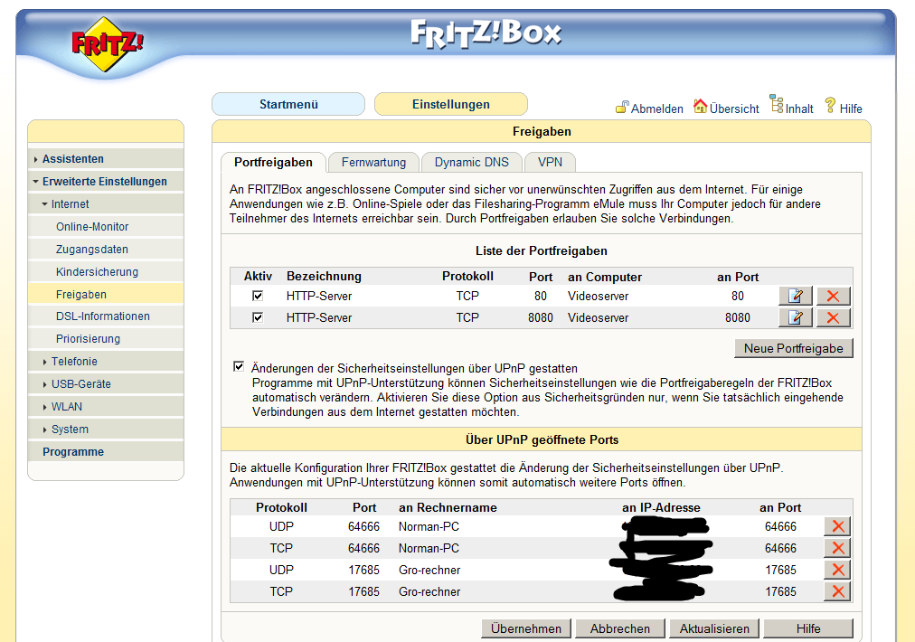Open the Startmenü tab

pyautogui.click(x=288, y=104)
